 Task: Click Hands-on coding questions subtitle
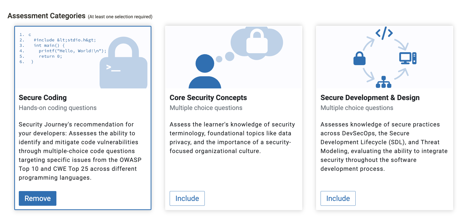tap(58, 108)
